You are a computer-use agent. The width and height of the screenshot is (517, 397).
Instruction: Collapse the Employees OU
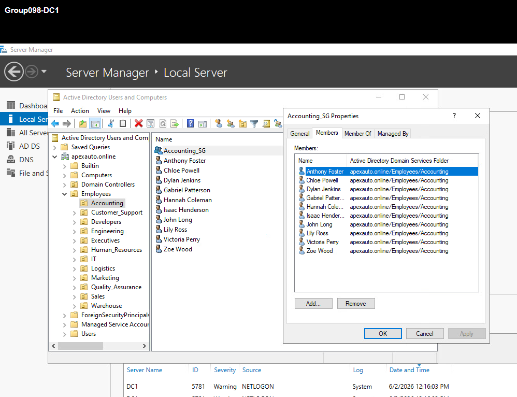tap(65, 194)
